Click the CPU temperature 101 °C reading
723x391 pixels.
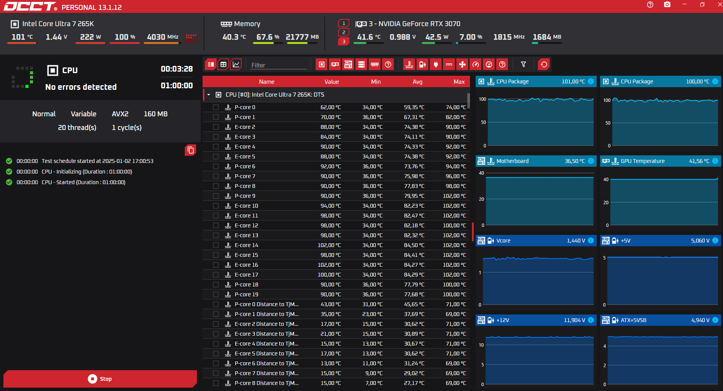tap(22, 37)
